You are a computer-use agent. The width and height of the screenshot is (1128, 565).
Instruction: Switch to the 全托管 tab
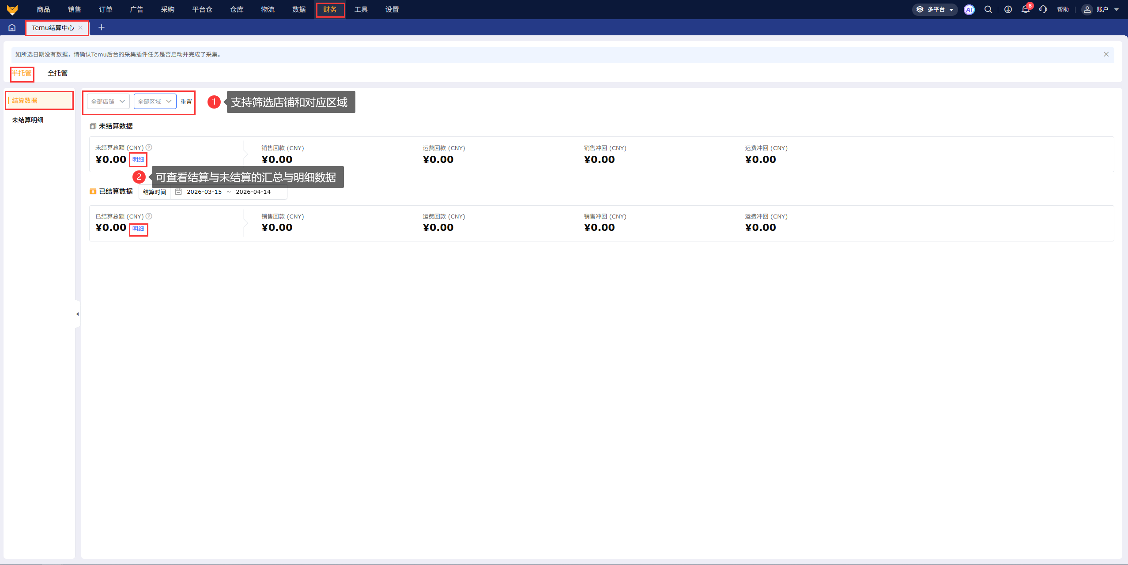point(57,73)
